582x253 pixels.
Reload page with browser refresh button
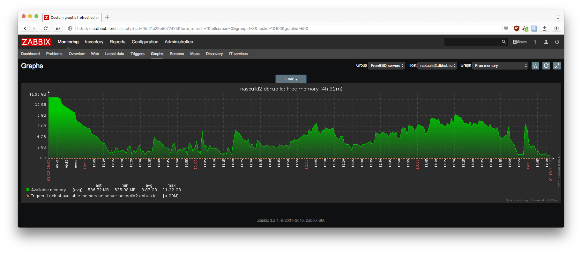click(x=46, y=28)
